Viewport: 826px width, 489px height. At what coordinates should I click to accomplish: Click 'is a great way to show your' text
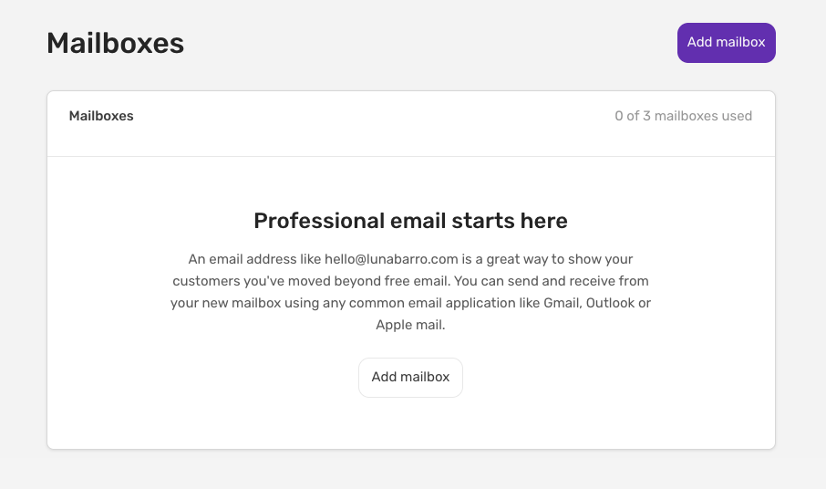547,259
